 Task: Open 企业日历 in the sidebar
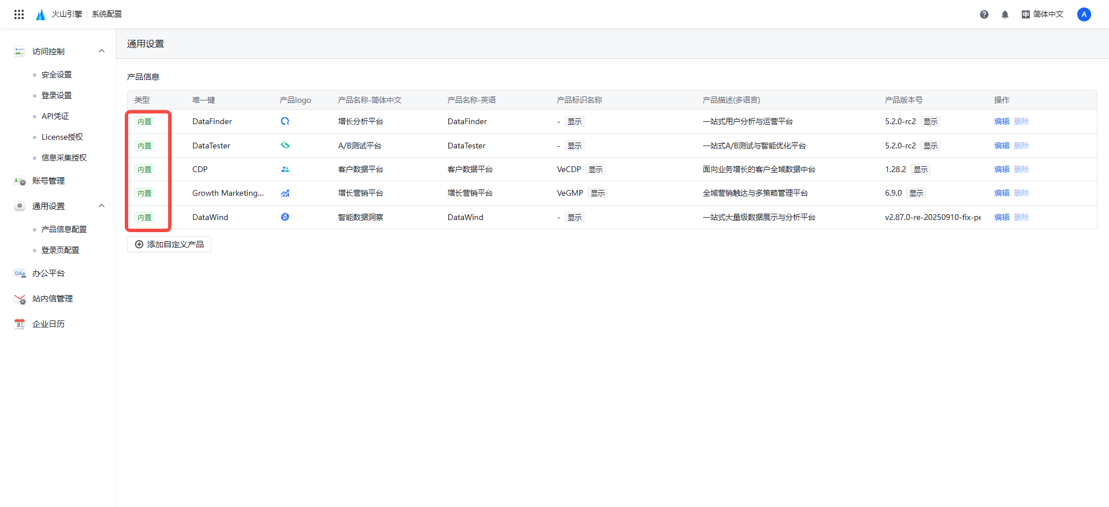pos(49,324)
